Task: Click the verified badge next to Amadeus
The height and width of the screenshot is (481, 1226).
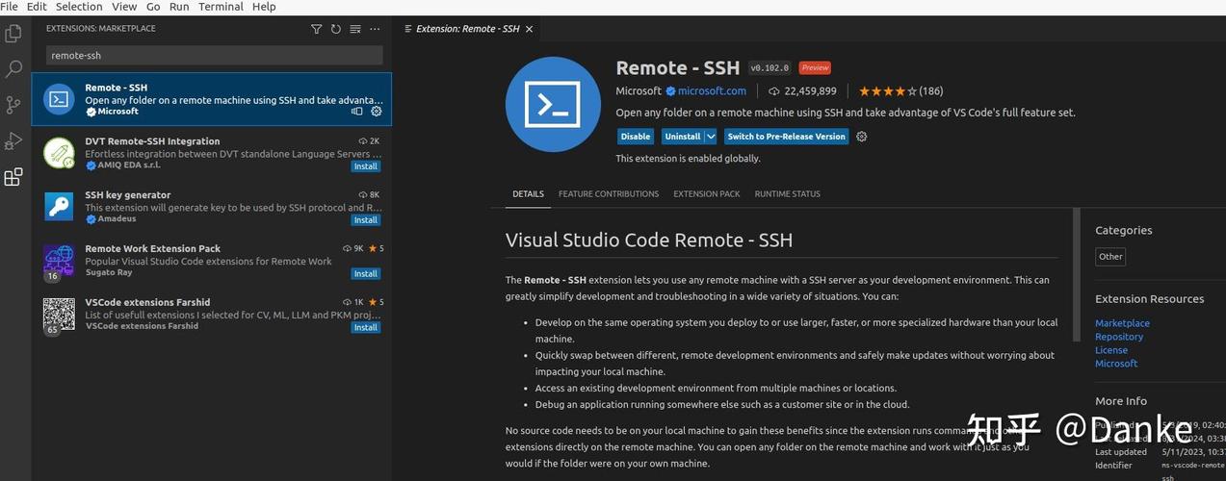Action: pyautogui.click(x=91, y=219)
